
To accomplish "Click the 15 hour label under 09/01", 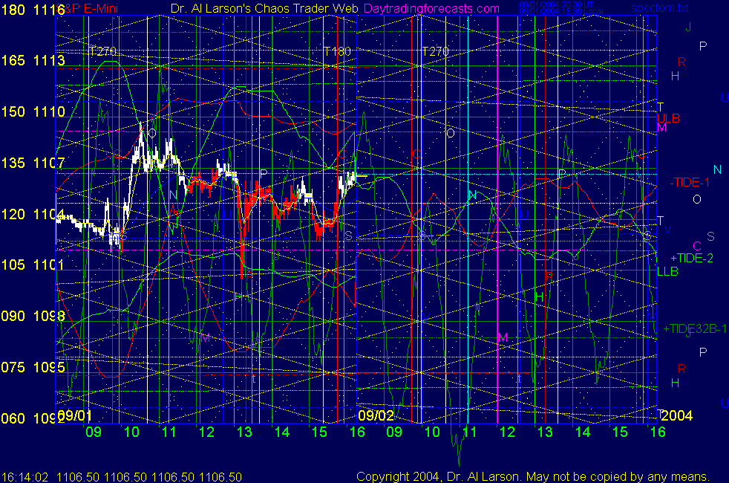I will tap(319, 432).
